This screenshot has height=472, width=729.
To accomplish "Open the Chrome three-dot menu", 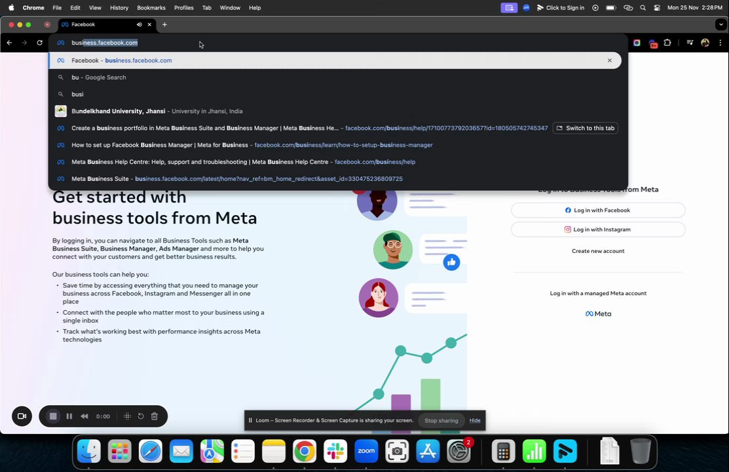I will 720,43.
